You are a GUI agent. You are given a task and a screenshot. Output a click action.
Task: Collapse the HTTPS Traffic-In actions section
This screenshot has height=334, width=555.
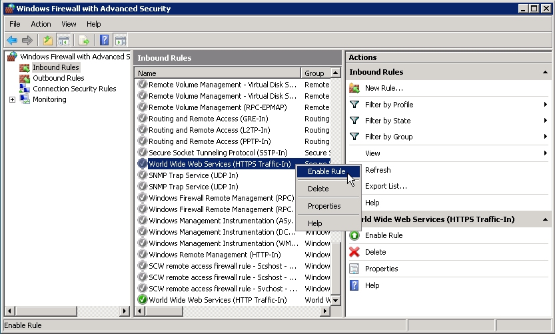(x=545, y=219)
